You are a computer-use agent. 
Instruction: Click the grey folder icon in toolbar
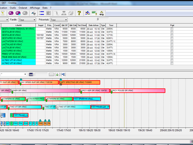pos(49,13)
